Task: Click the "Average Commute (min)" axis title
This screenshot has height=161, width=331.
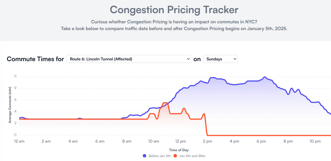Action: pyautogui.click(x=10, y=105)
